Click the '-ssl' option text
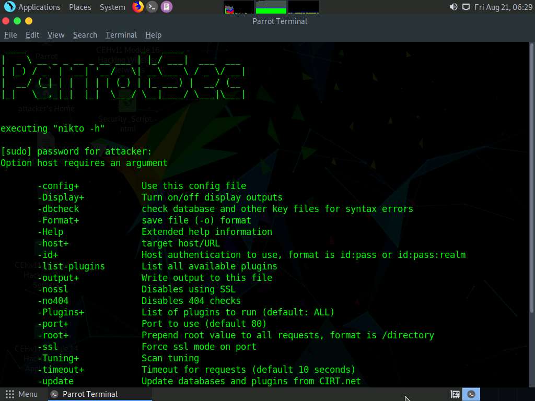This screenshot has height=401, width=535. 48,347
